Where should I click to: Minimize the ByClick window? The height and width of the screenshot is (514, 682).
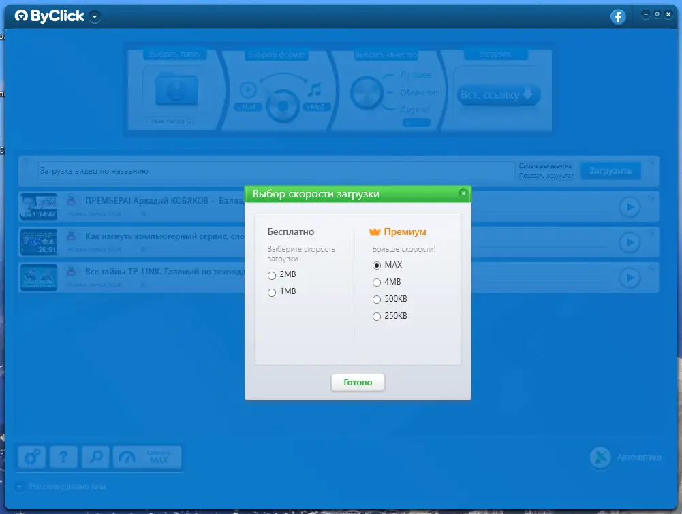click(x=645, y=15)
